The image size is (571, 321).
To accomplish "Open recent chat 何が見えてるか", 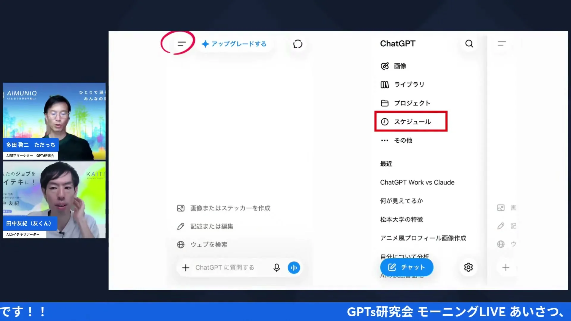I will (x=401, y=201).
